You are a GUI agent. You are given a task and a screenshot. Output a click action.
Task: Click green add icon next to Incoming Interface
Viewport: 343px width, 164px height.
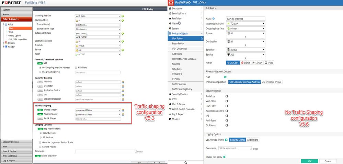123,16
